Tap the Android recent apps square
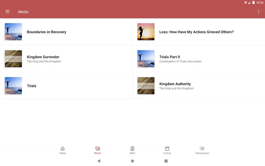Image resolution: width=265 pixels, height=166 pixels. point(166,161)
